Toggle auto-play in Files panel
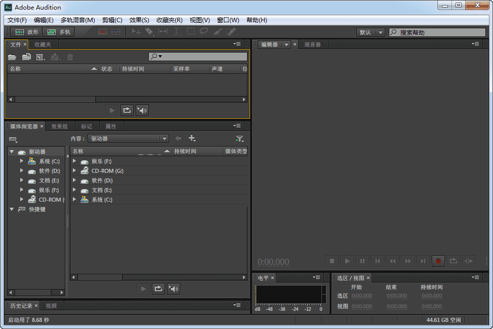Viewport: 493px width, 329px height. [142, 110]
